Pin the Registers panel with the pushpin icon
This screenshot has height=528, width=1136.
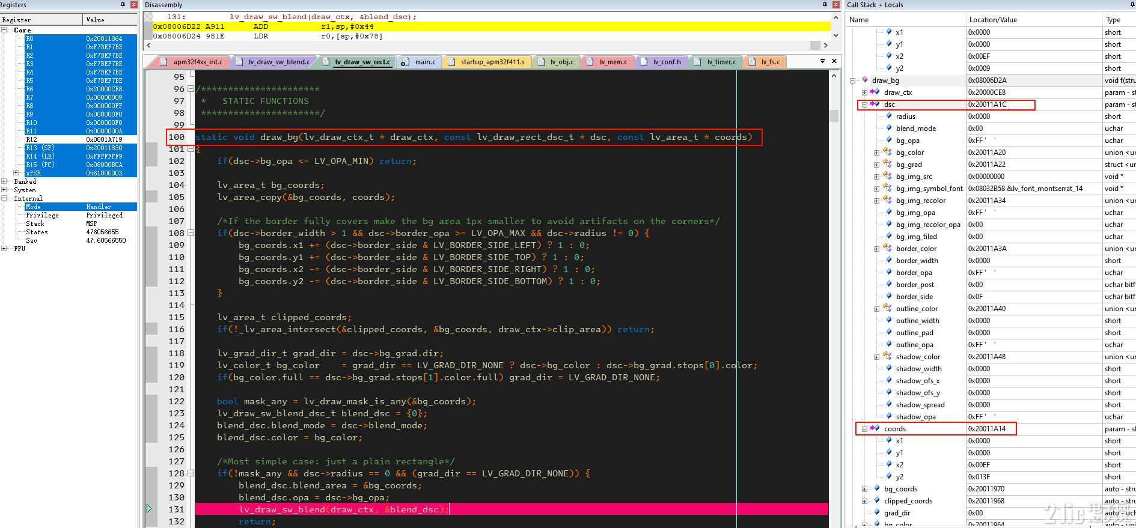tap(123, 5)
